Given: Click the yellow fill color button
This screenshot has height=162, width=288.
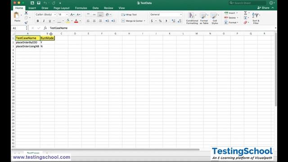Looking at the screenshot, I should point(68,21).
